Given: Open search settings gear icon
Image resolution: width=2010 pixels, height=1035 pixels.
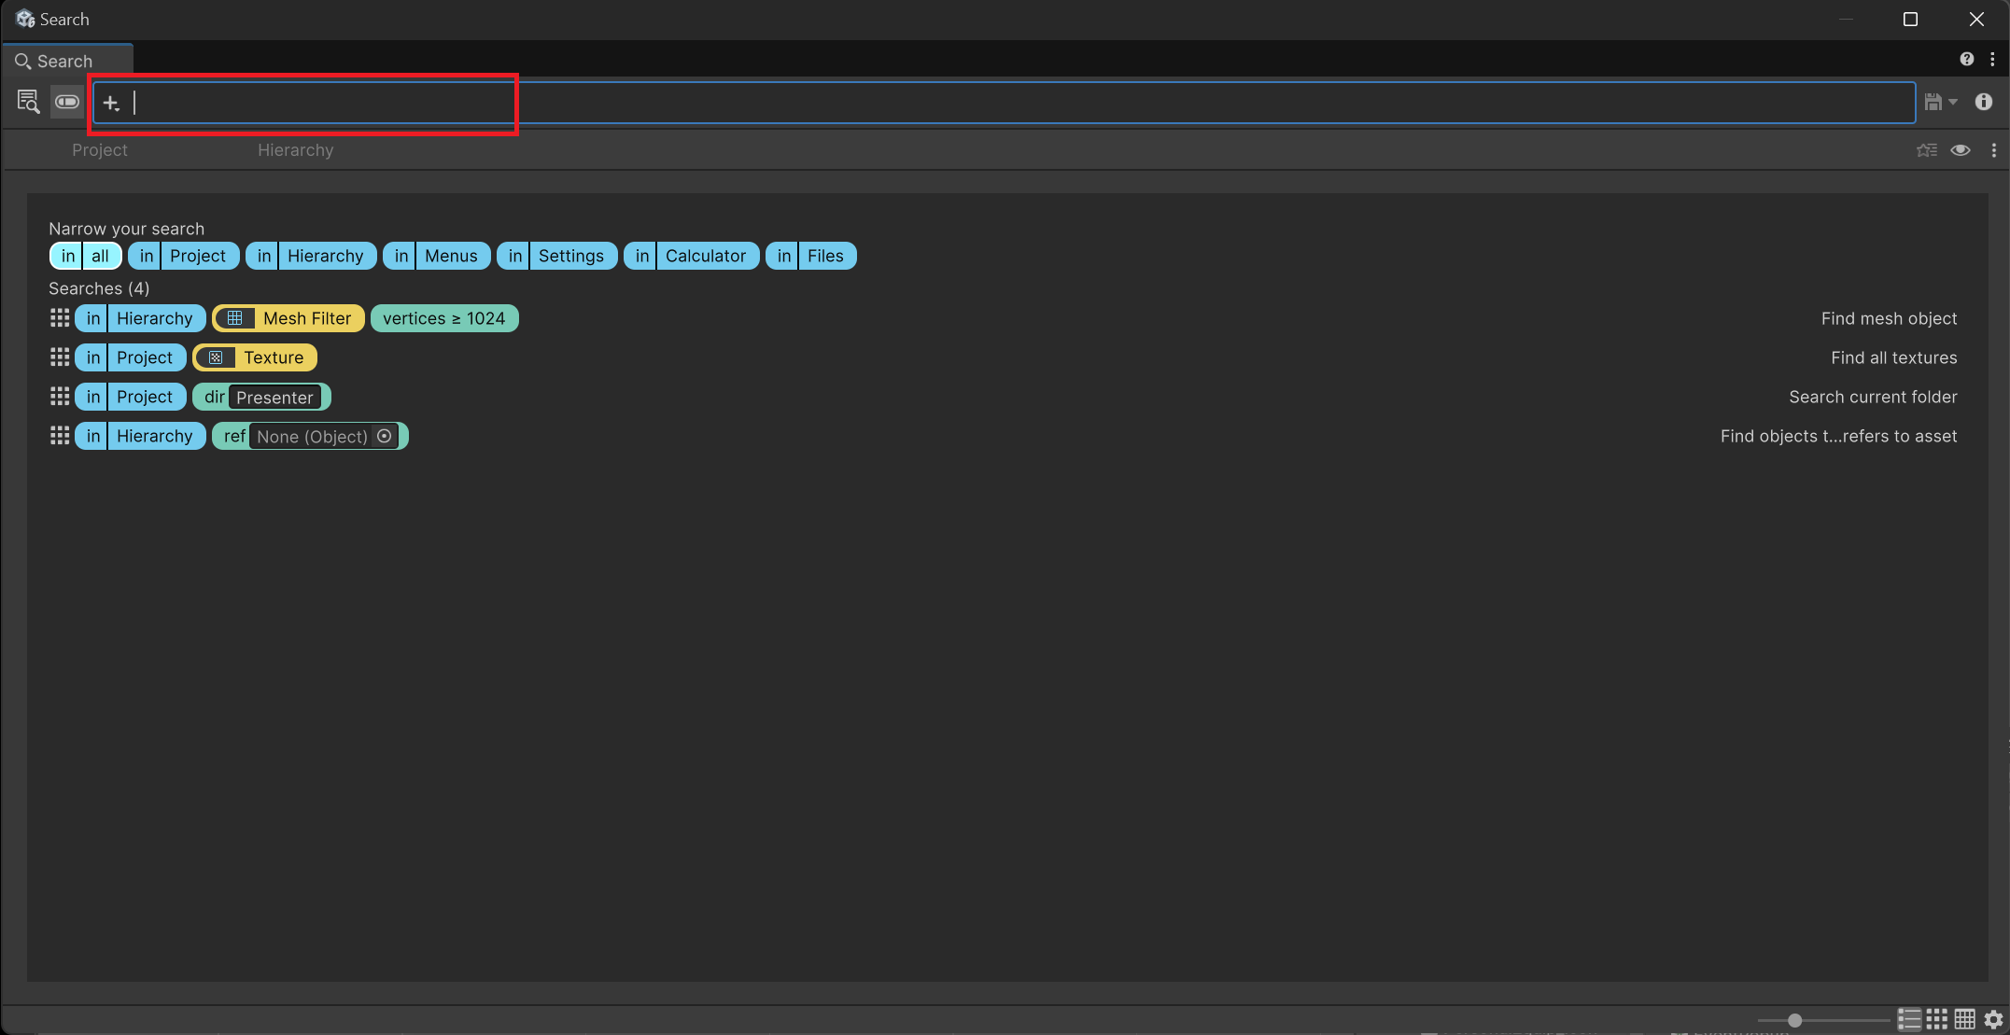Looking at the screenshot, I should pos(1994,1019).
